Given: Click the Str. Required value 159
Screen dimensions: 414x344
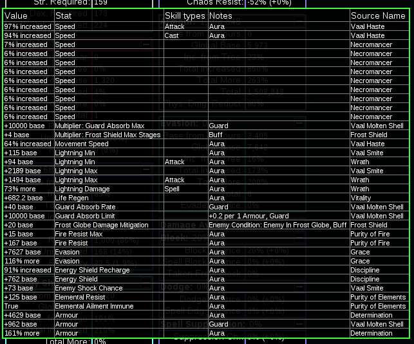Looking at the screenshot, I should coord(101,3).
